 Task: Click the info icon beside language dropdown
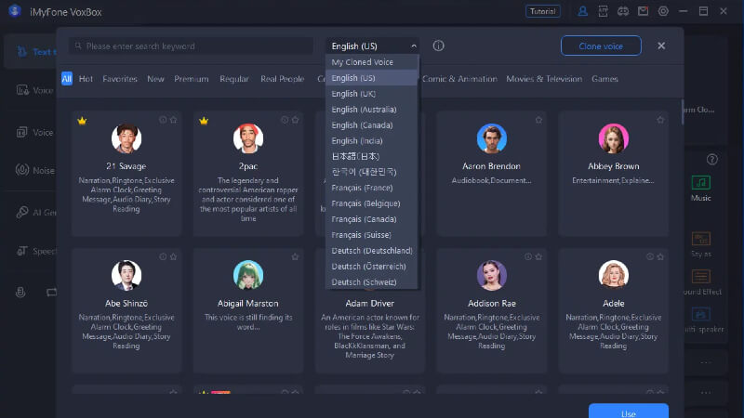[438, 46]
